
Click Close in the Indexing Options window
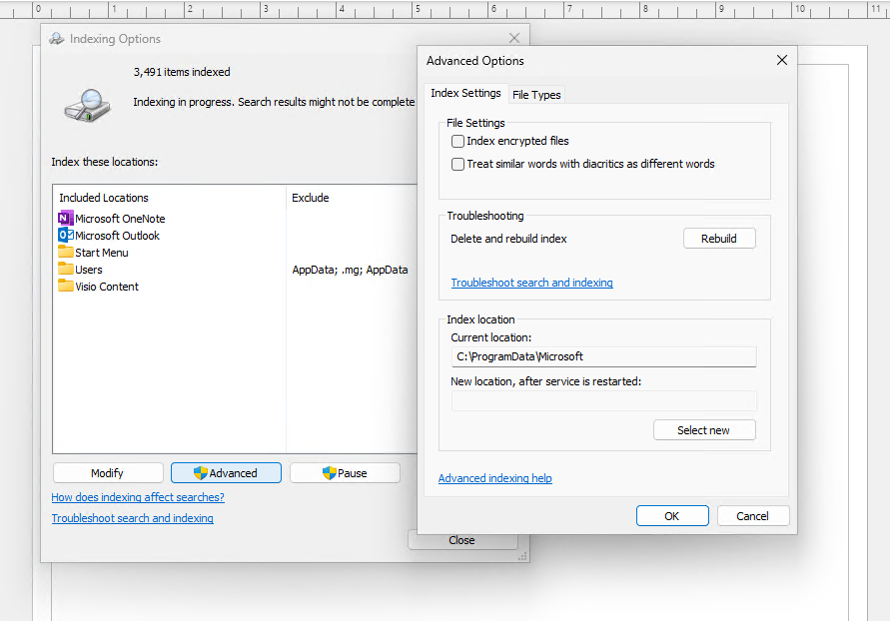pos(462,541)
